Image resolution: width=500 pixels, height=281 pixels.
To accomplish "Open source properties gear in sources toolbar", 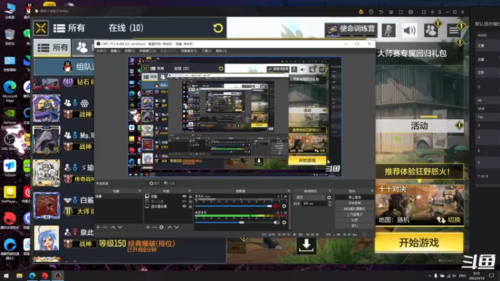I will point(162,227).
